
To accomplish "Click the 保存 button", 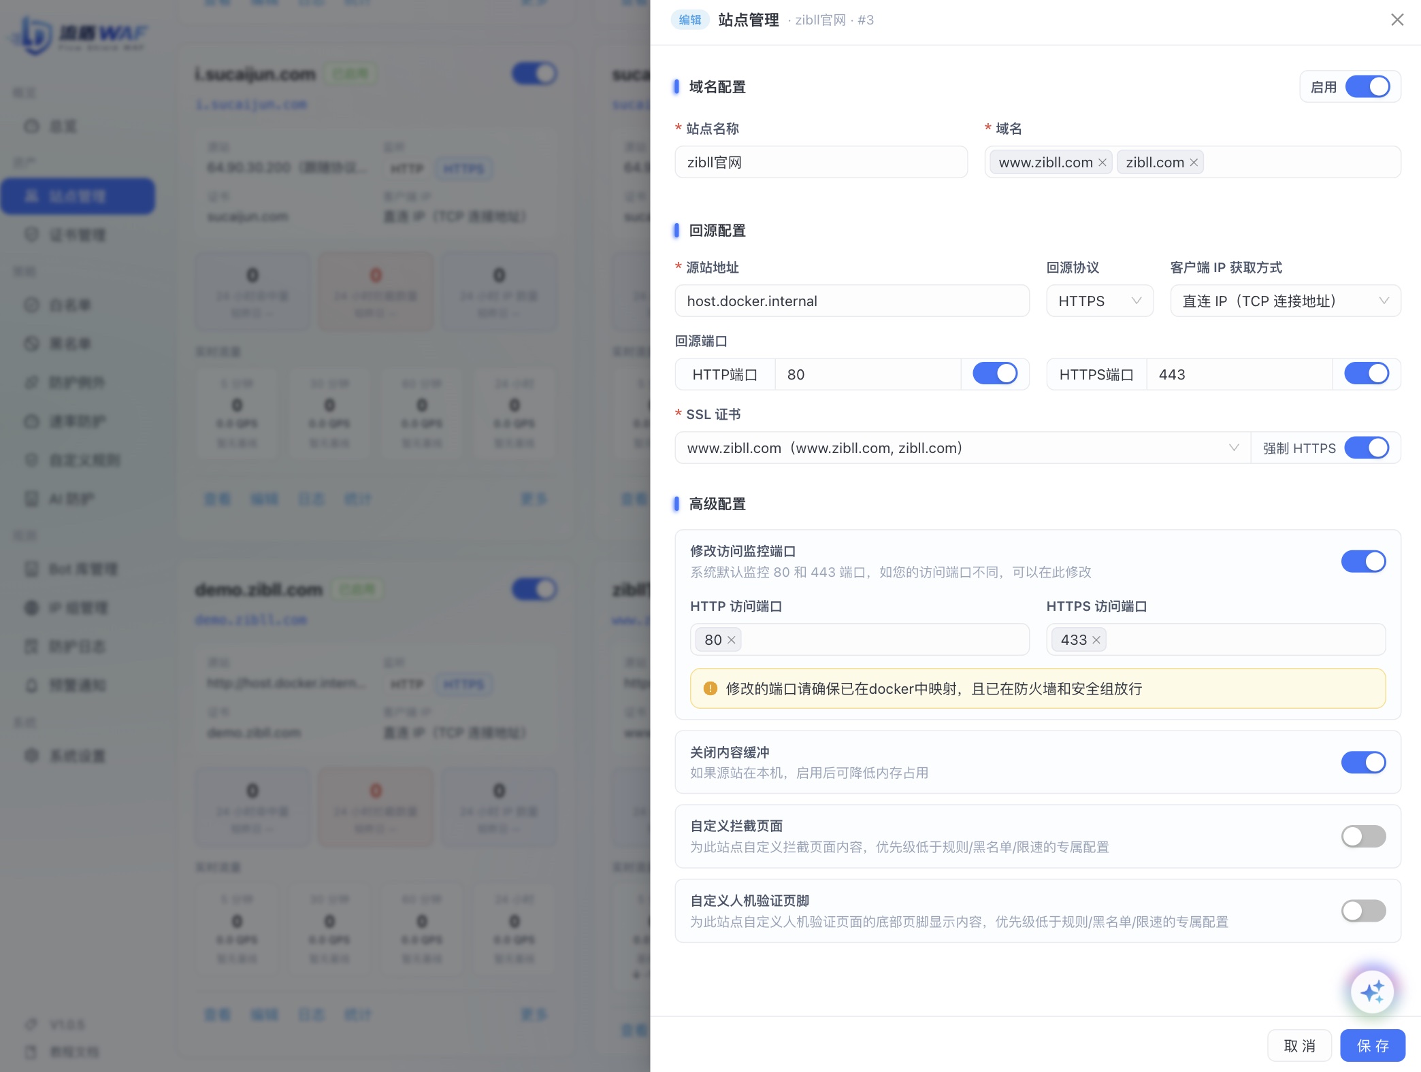I will 1373,1045.
